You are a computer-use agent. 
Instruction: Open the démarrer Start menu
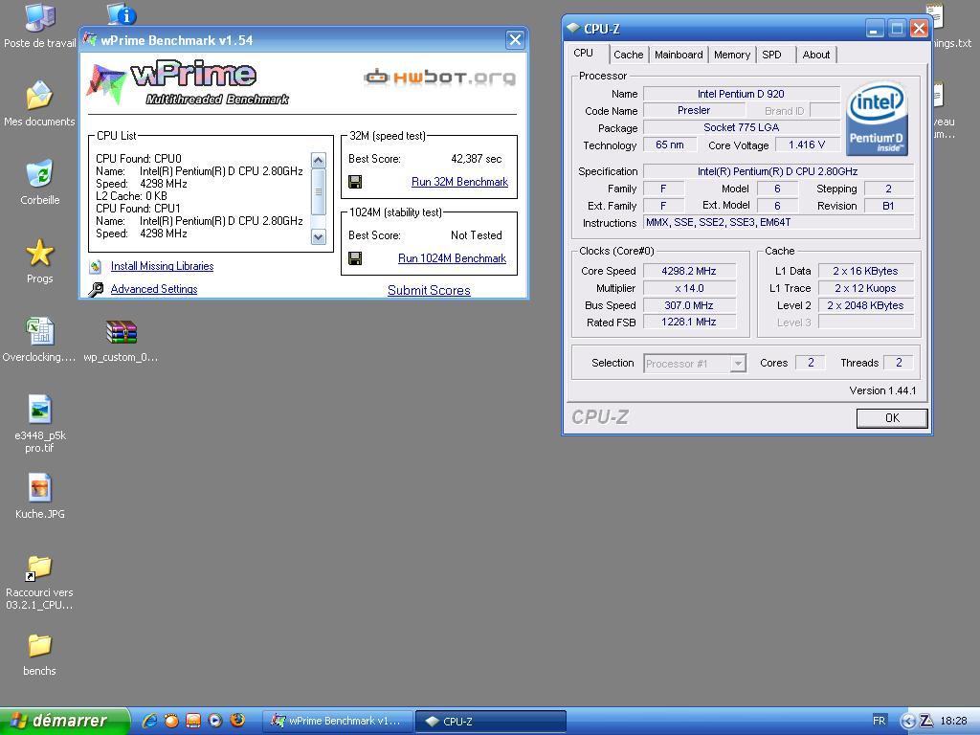[65, 721]
